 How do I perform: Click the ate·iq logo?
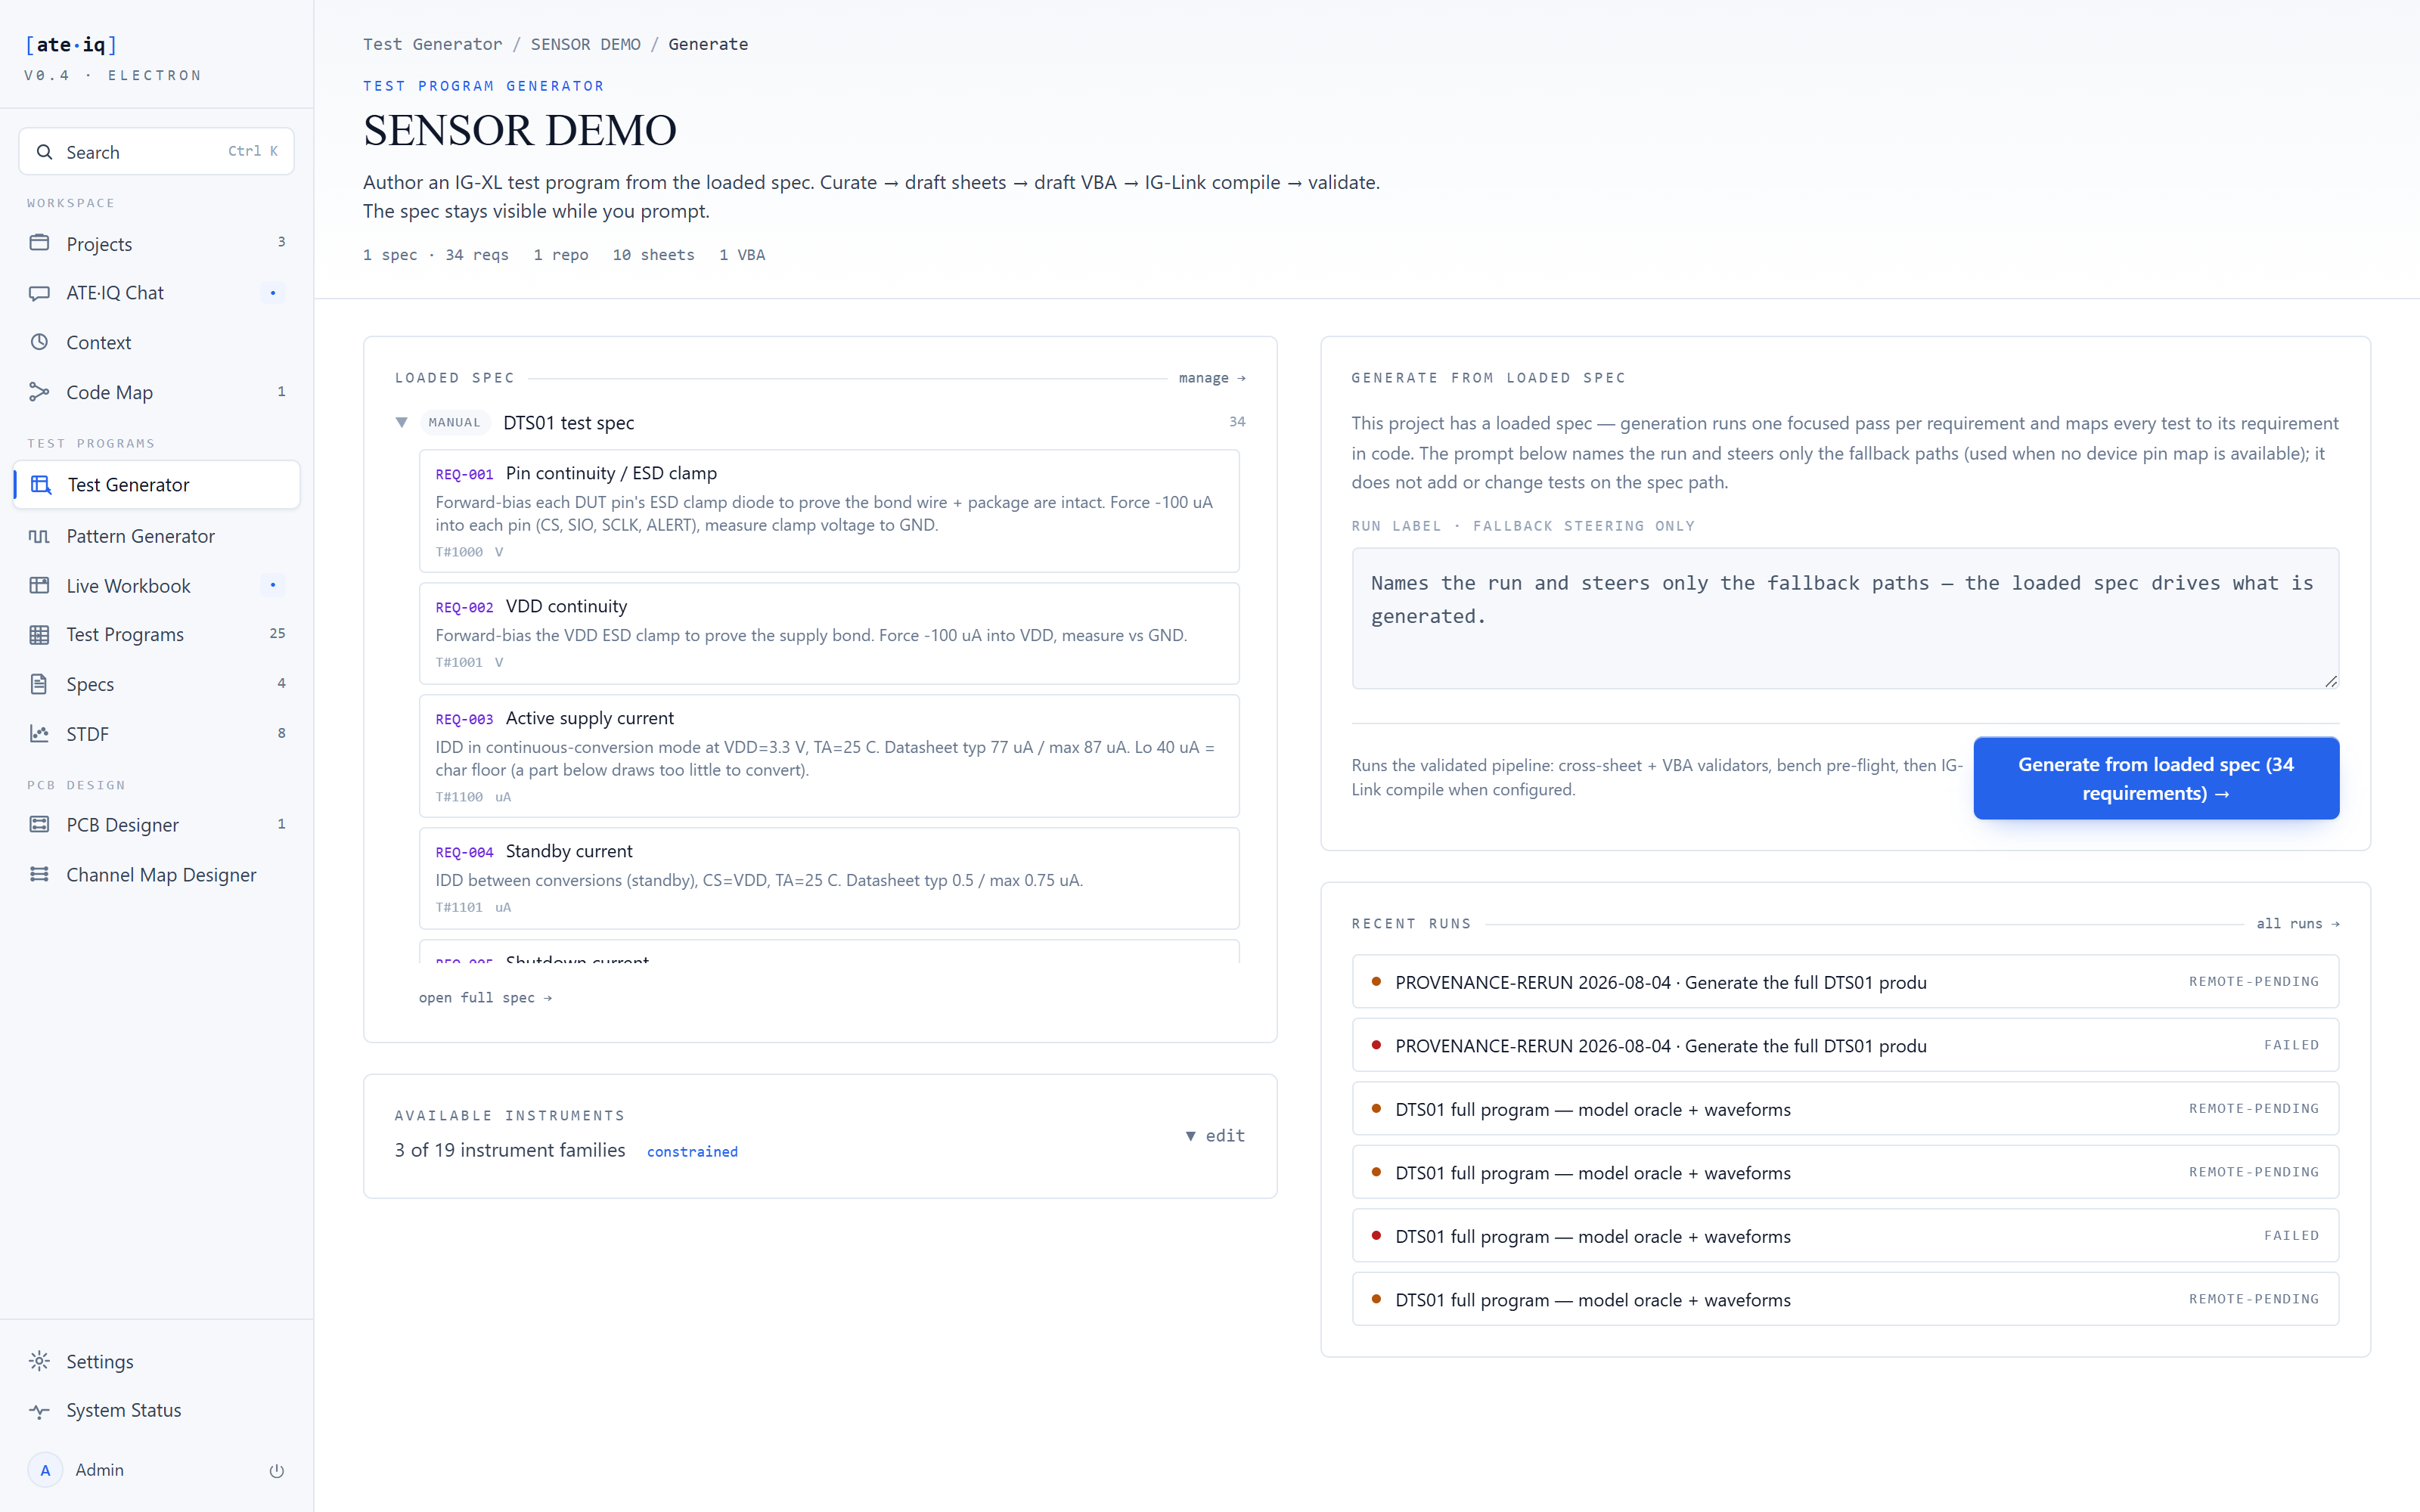pyautogui.click(x=72, y=44)
